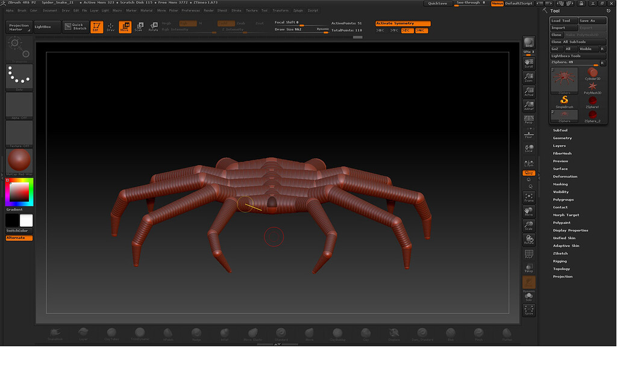
Task: Expand the SubTool section
Action: pos(560,129)
